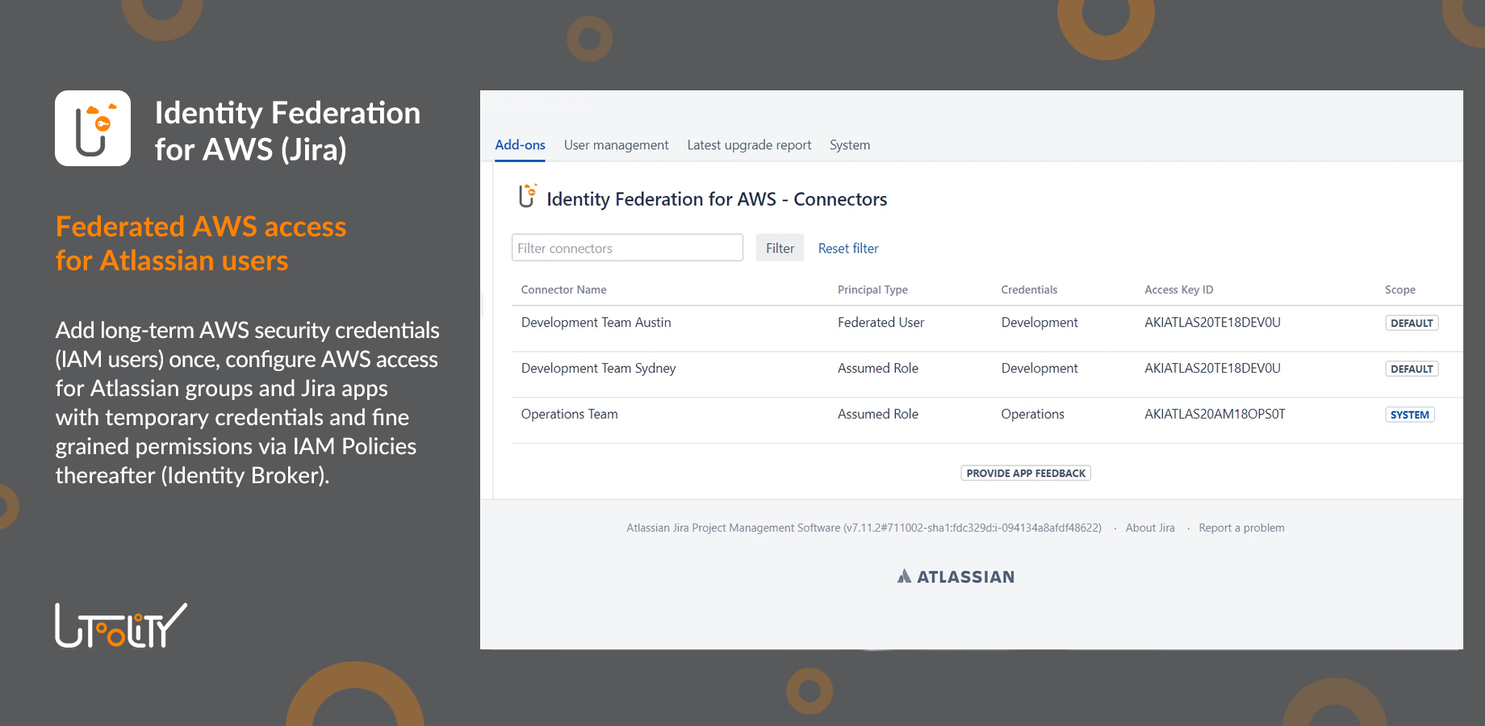Go to the System tab
Screen dimensions: 1485x726
850,145
